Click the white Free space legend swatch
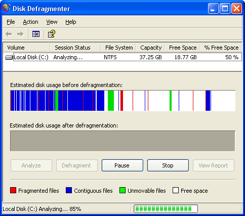Screen dimensions: 245x216 [x=176, y=190]
